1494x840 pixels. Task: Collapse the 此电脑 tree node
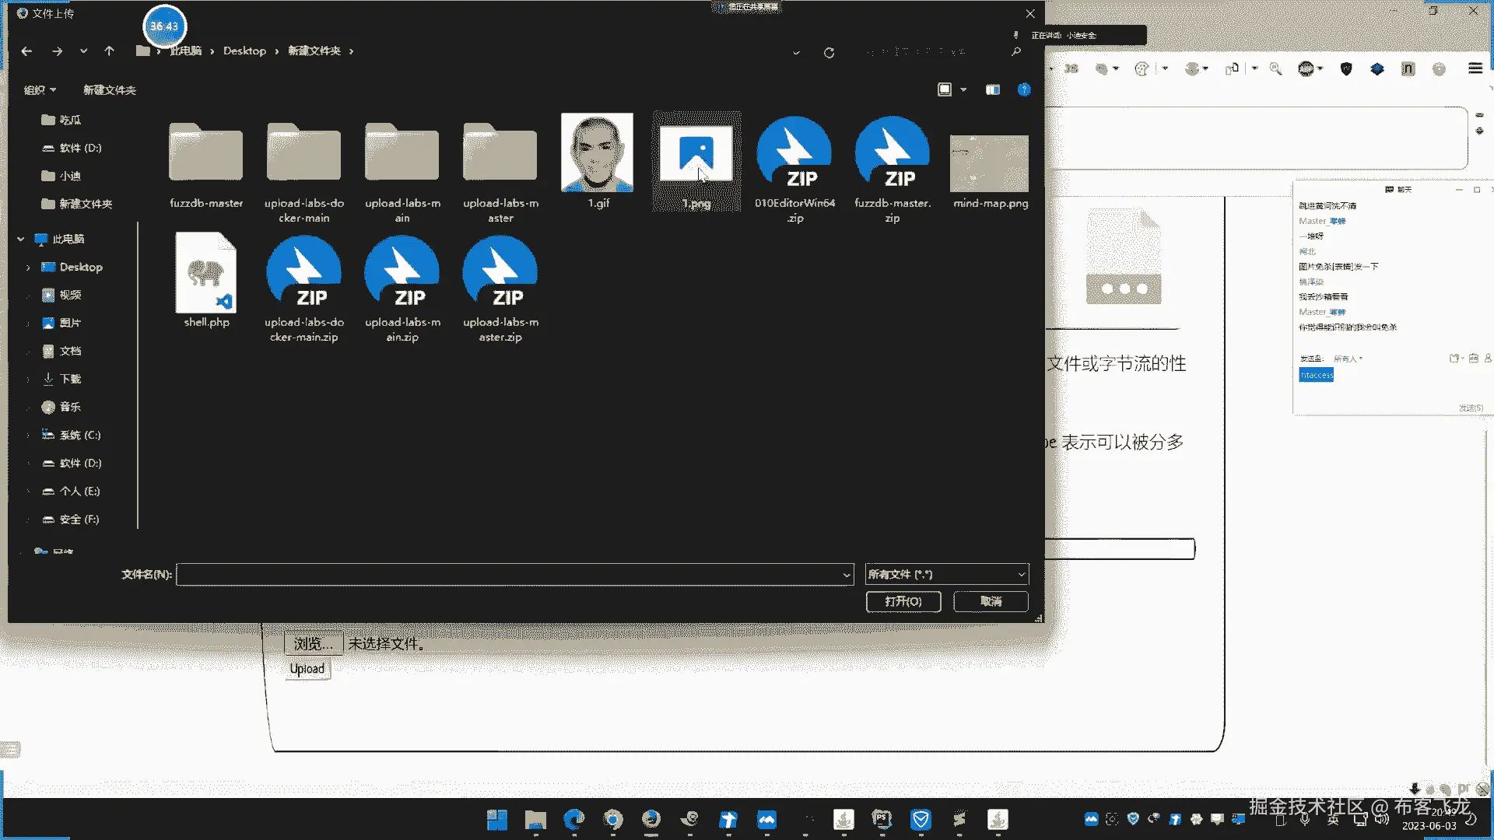coord(21,240)
